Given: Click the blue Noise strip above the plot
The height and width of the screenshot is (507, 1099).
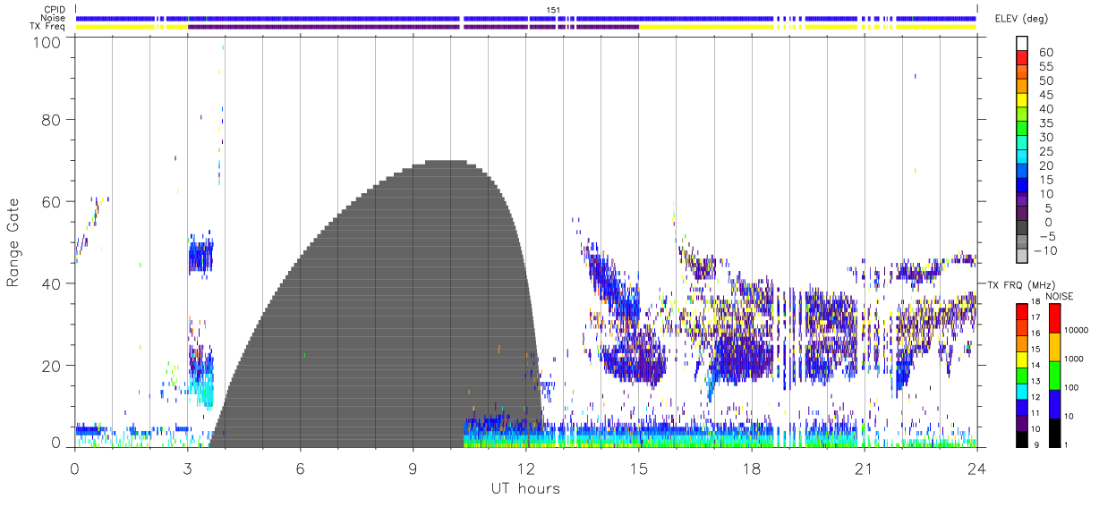Looking at the screenshot, I should point(526,18).
